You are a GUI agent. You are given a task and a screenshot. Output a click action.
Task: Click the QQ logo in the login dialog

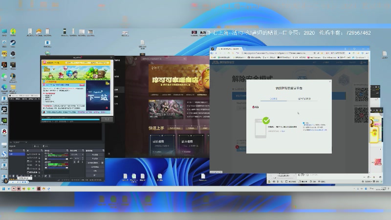tap(255, 107)
